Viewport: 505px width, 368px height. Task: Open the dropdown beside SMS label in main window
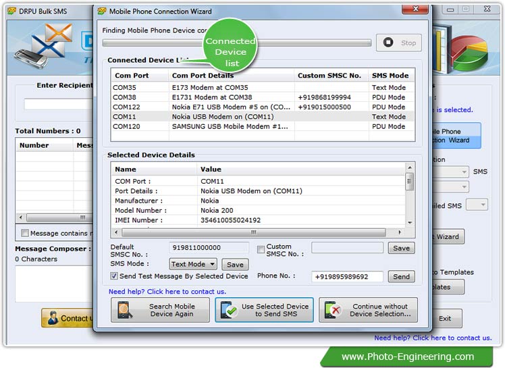click(x=450, y=172)
